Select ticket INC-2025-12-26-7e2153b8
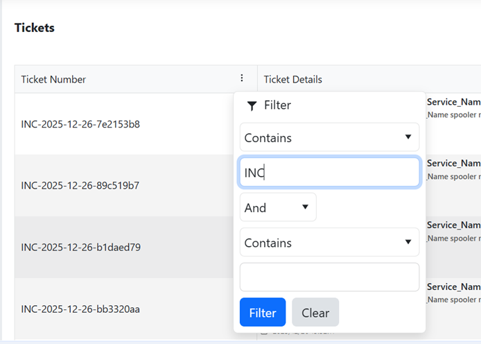The width and height of the screenshot is (481, 344). [80, 124]
